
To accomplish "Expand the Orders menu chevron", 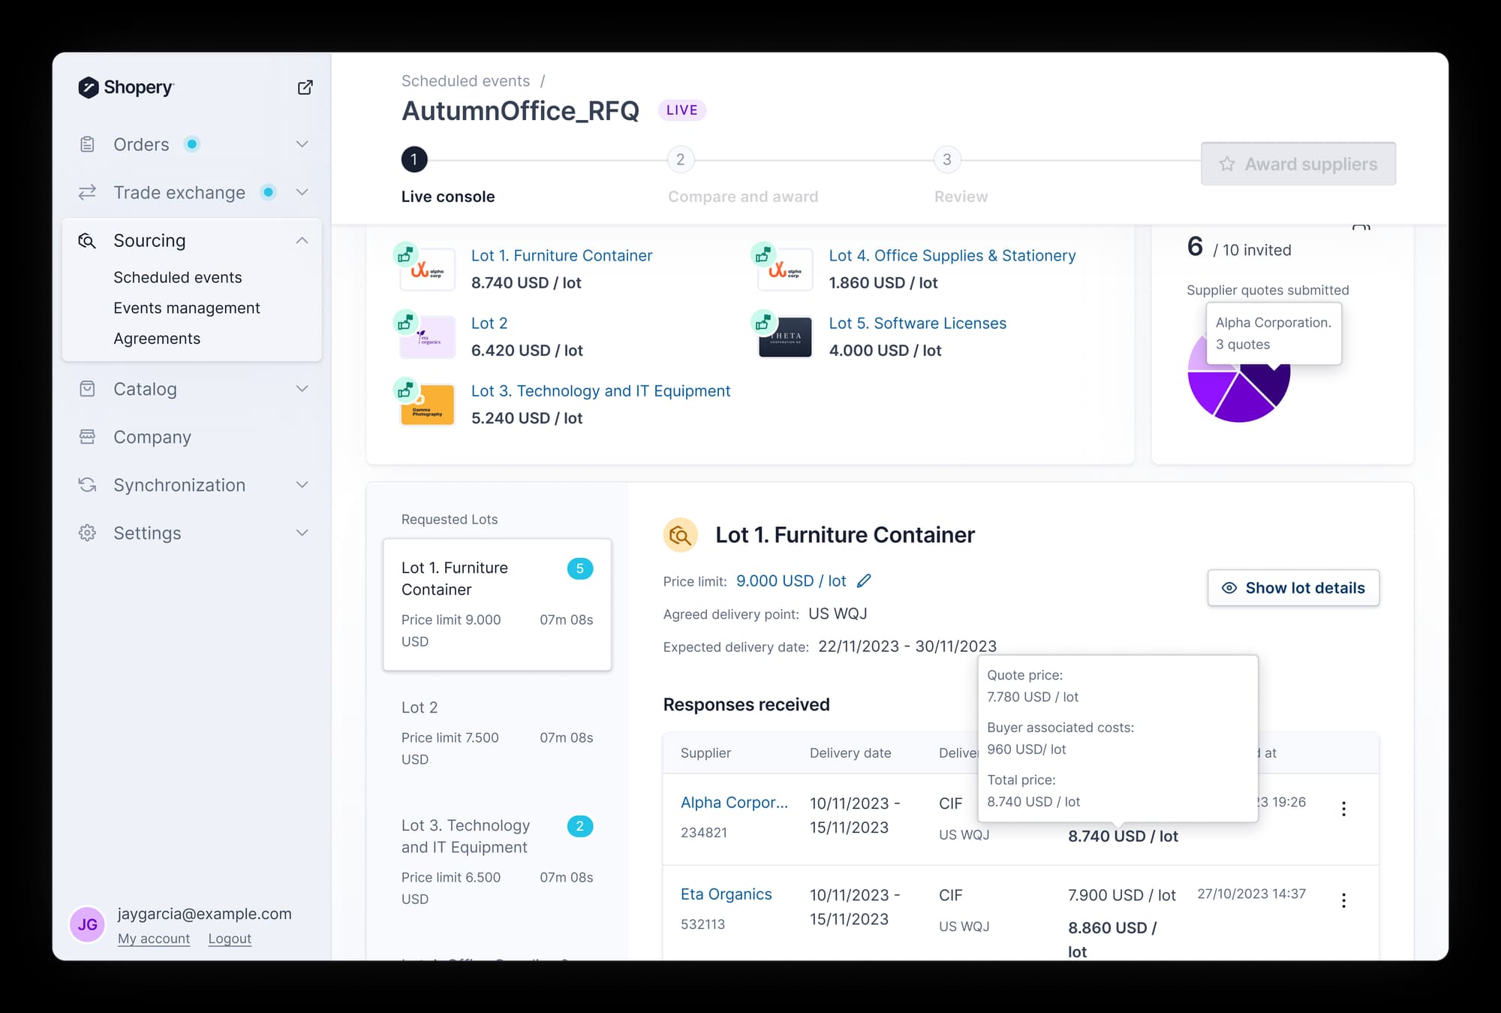I will click(x=302, y=144).
